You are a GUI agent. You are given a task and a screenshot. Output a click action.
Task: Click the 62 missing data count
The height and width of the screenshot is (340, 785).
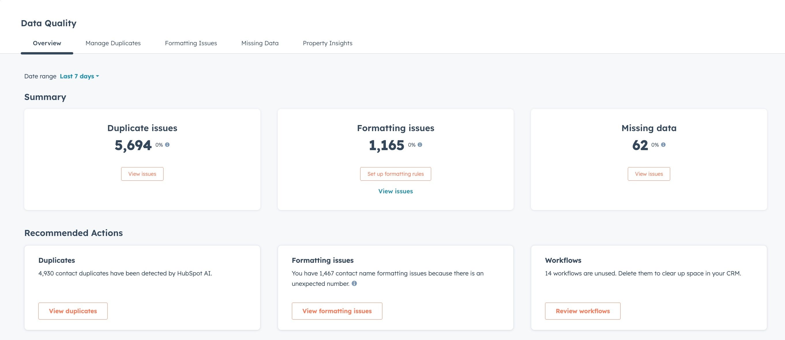640,145
